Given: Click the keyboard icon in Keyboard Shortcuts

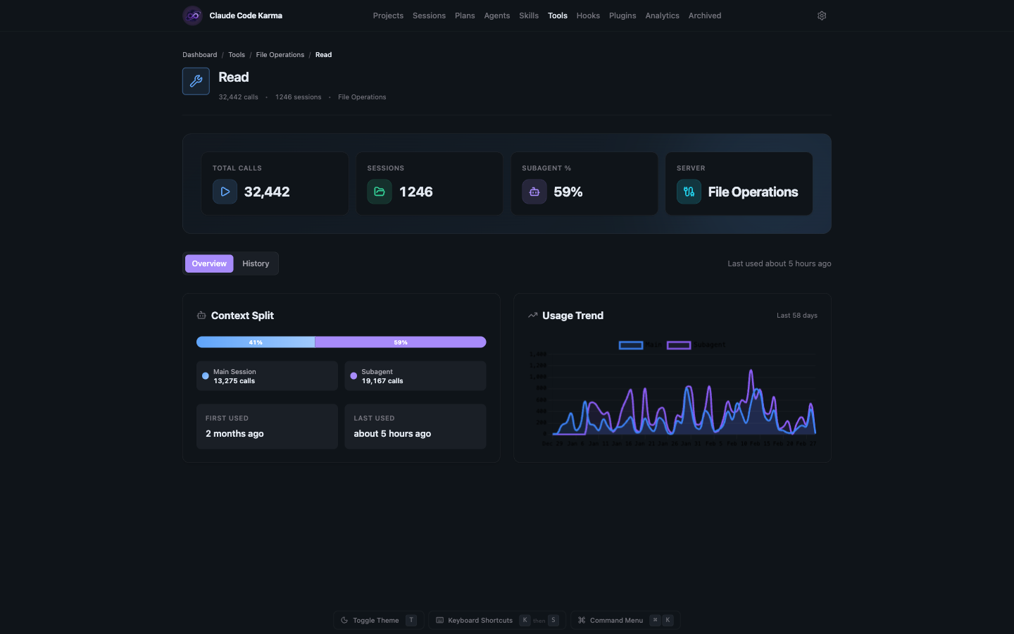Looking at the screenshot, I should click(440, 621).
